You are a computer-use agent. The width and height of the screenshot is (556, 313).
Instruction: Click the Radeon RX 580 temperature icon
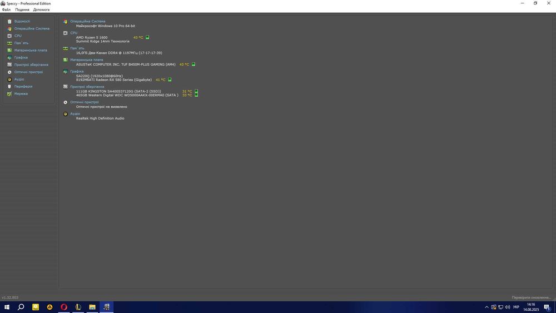(x=170, y=80)
